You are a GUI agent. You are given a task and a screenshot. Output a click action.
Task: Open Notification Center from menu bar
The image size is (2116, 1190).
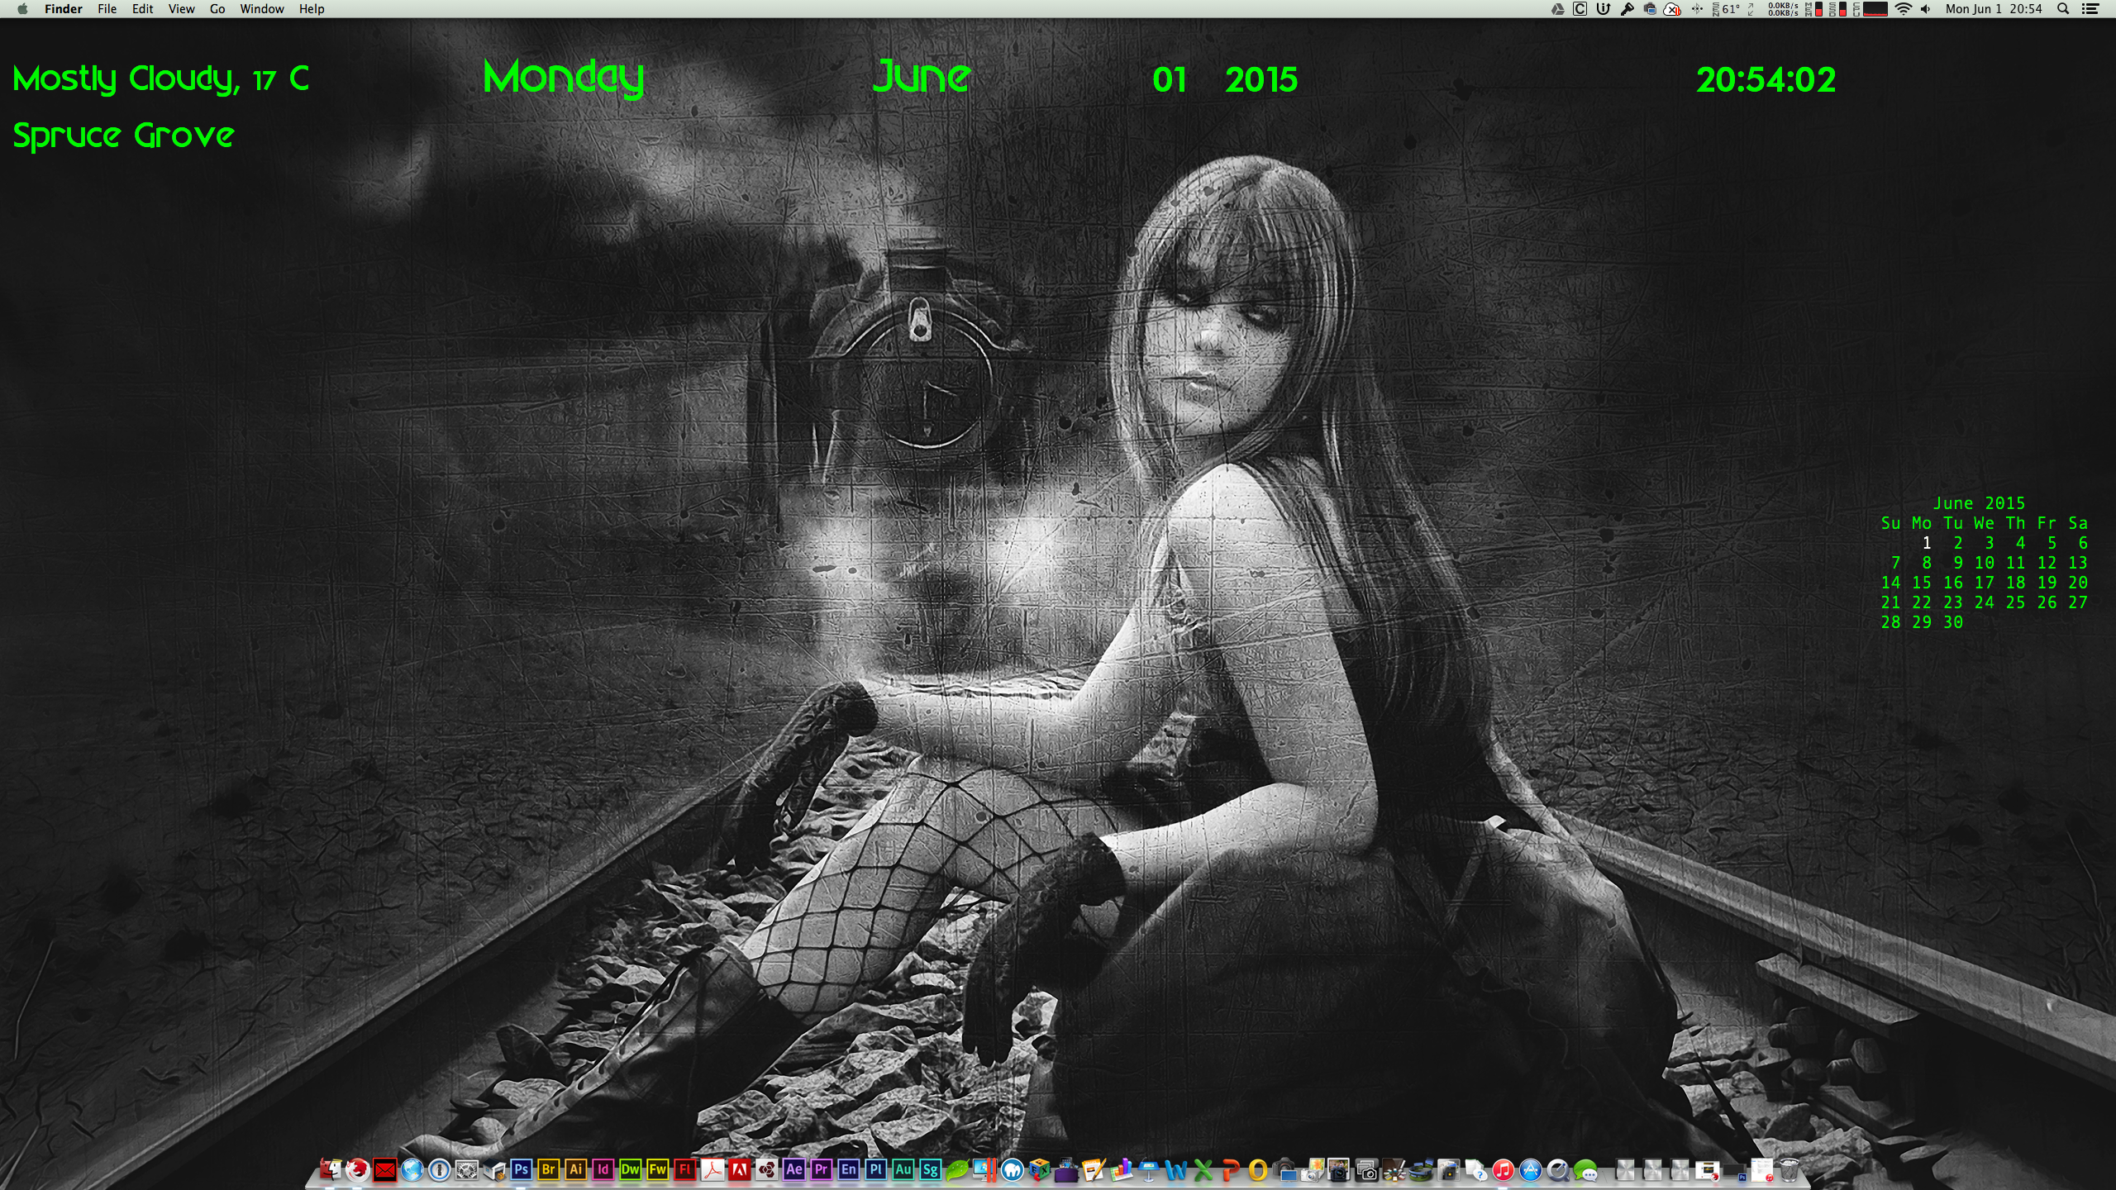[x=2090, y=9]
